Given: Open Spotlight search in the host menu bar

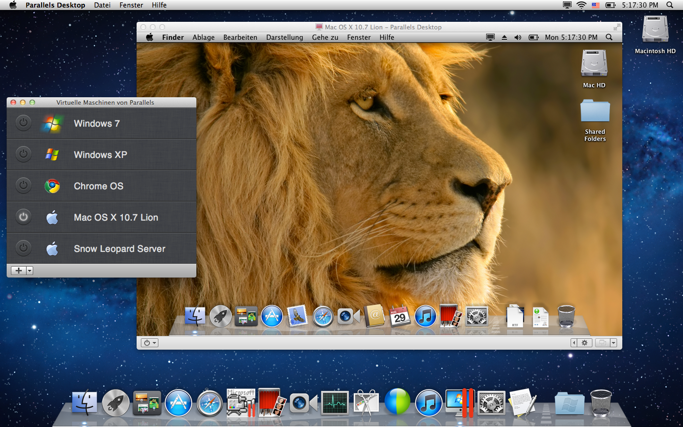Looking at the screenshot, I should coord(670,5).
